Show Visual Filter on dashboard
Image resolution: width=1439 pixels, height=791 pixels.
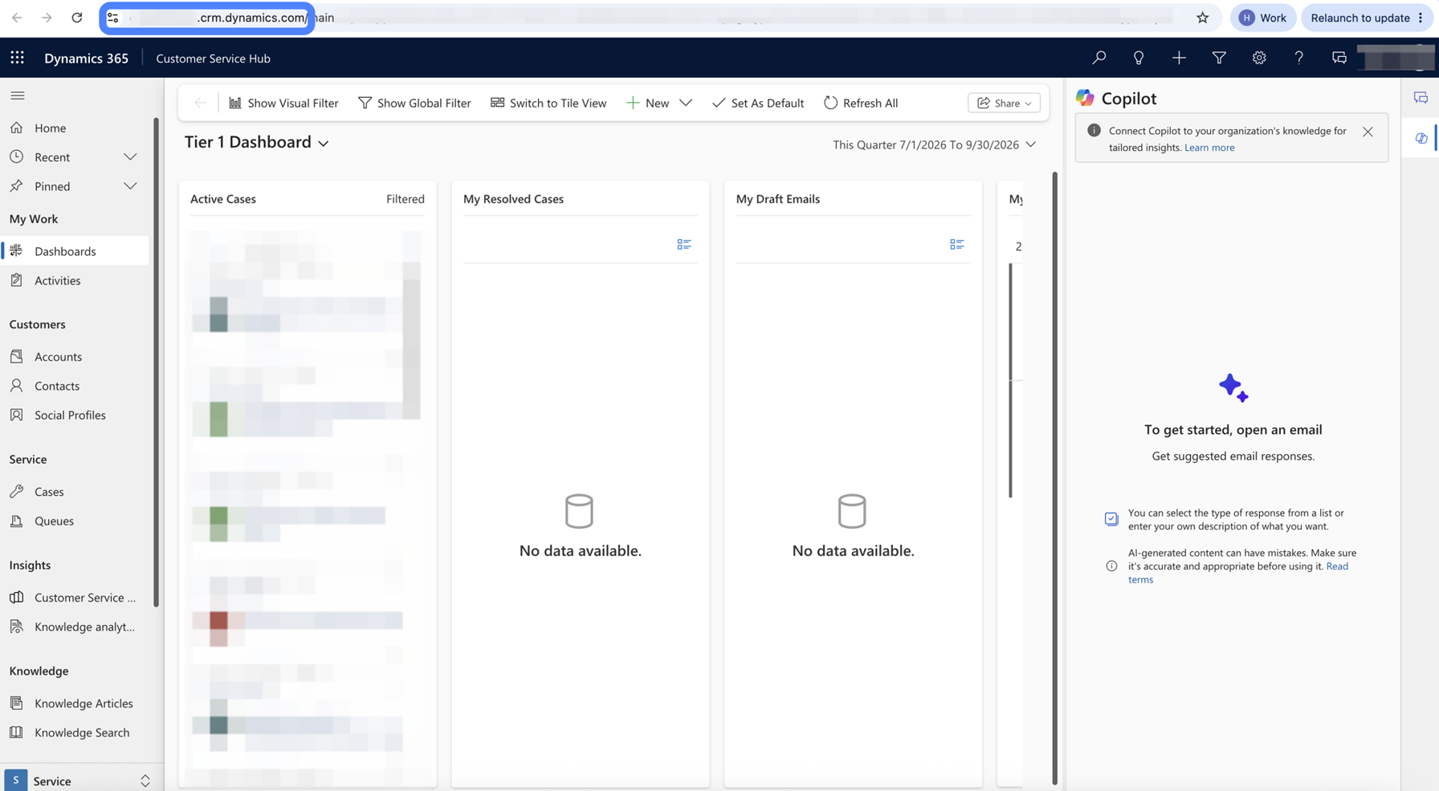click(x=283, y=103)
